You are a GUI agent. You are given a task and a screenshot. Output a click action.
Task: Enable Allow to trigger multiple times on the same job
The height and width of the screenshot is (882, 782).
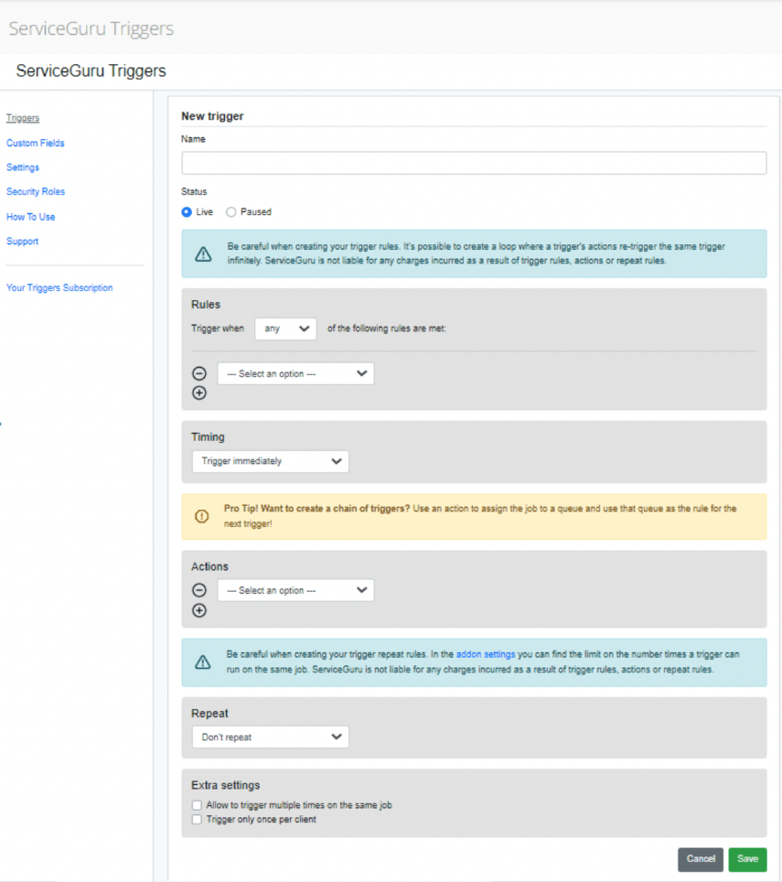click(x=197, y=805)
